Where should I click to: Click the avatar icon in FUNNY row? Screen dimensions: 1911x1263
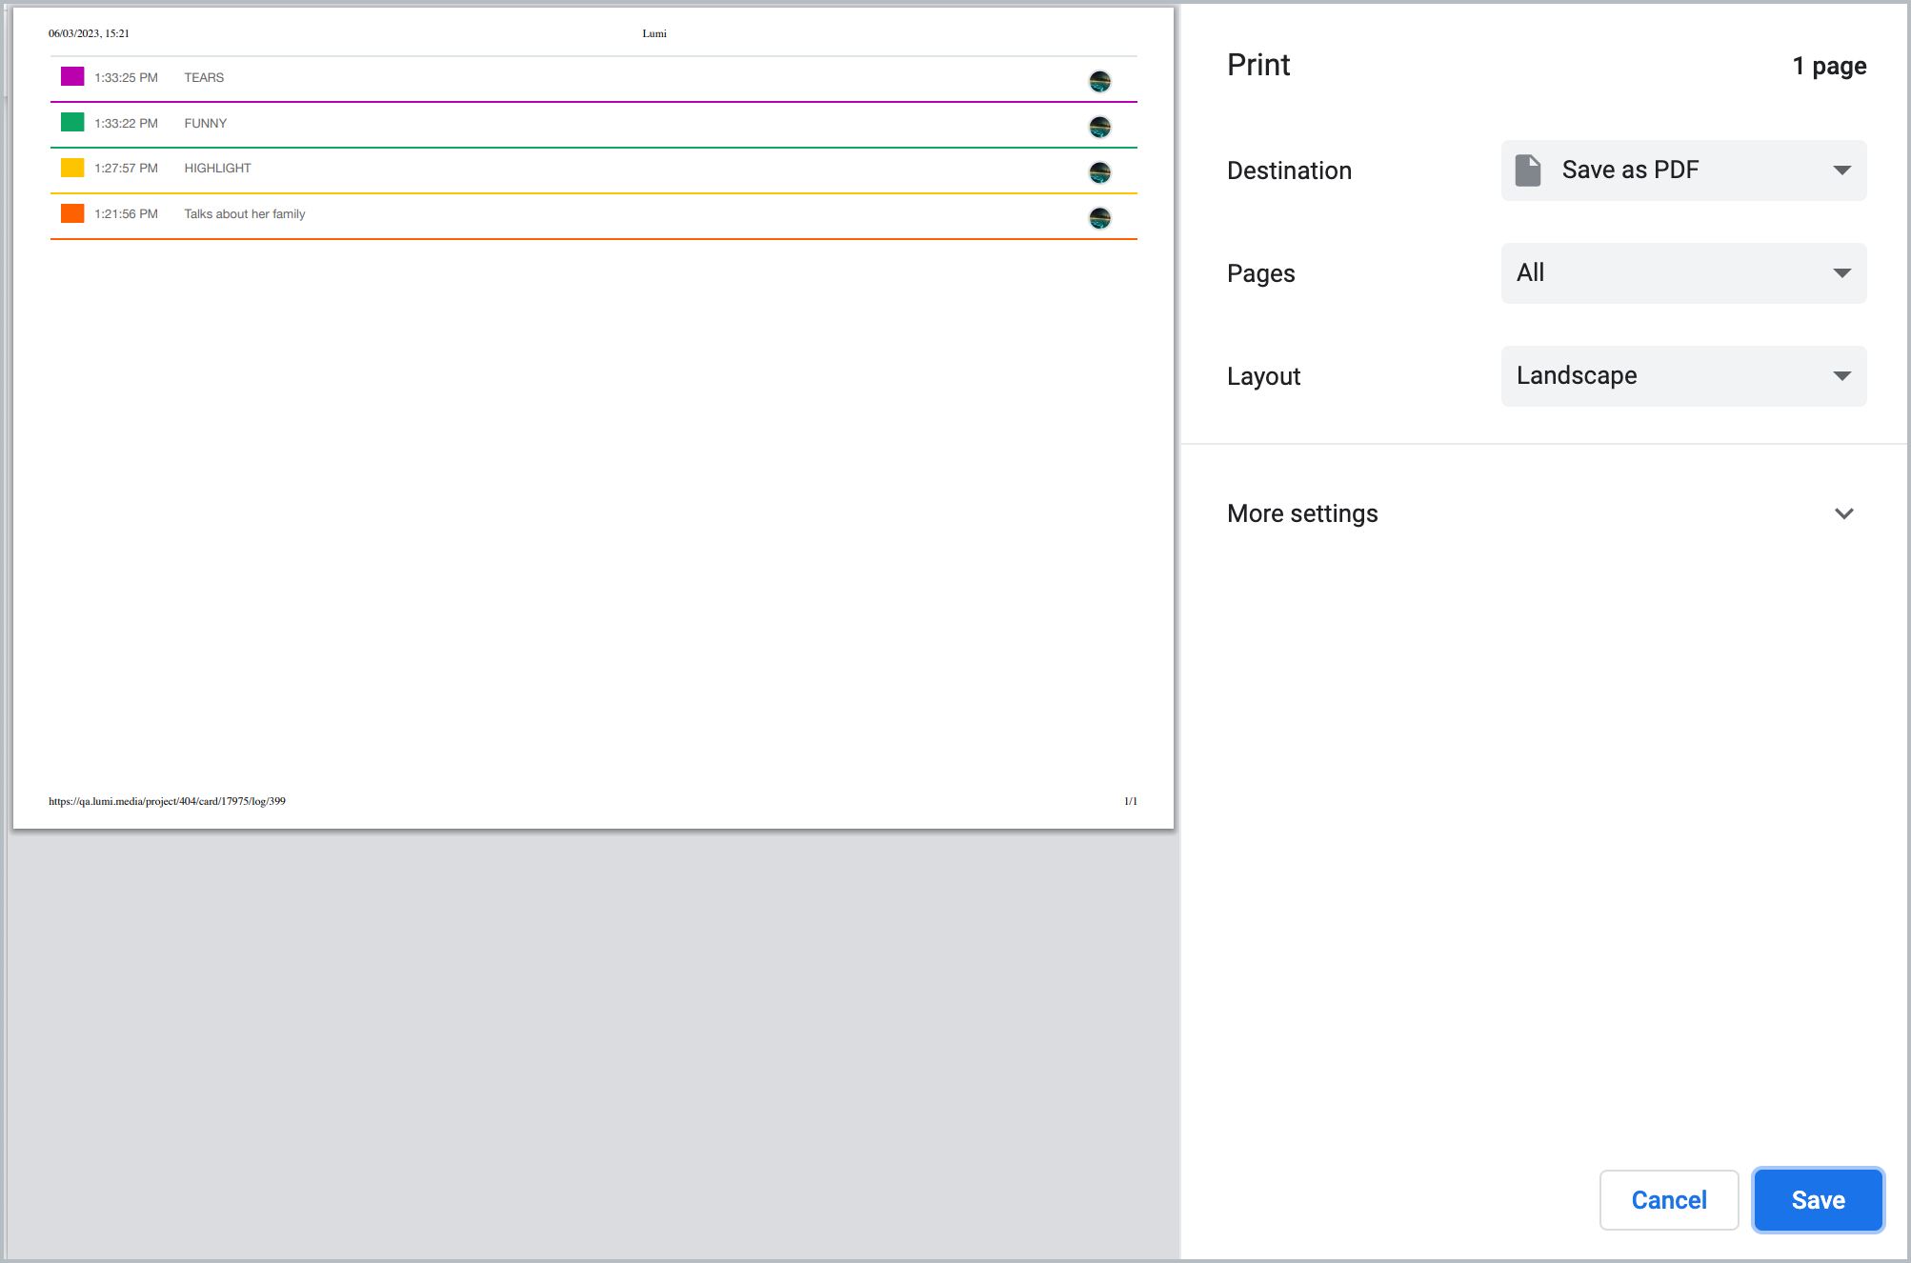(1099, 127)
